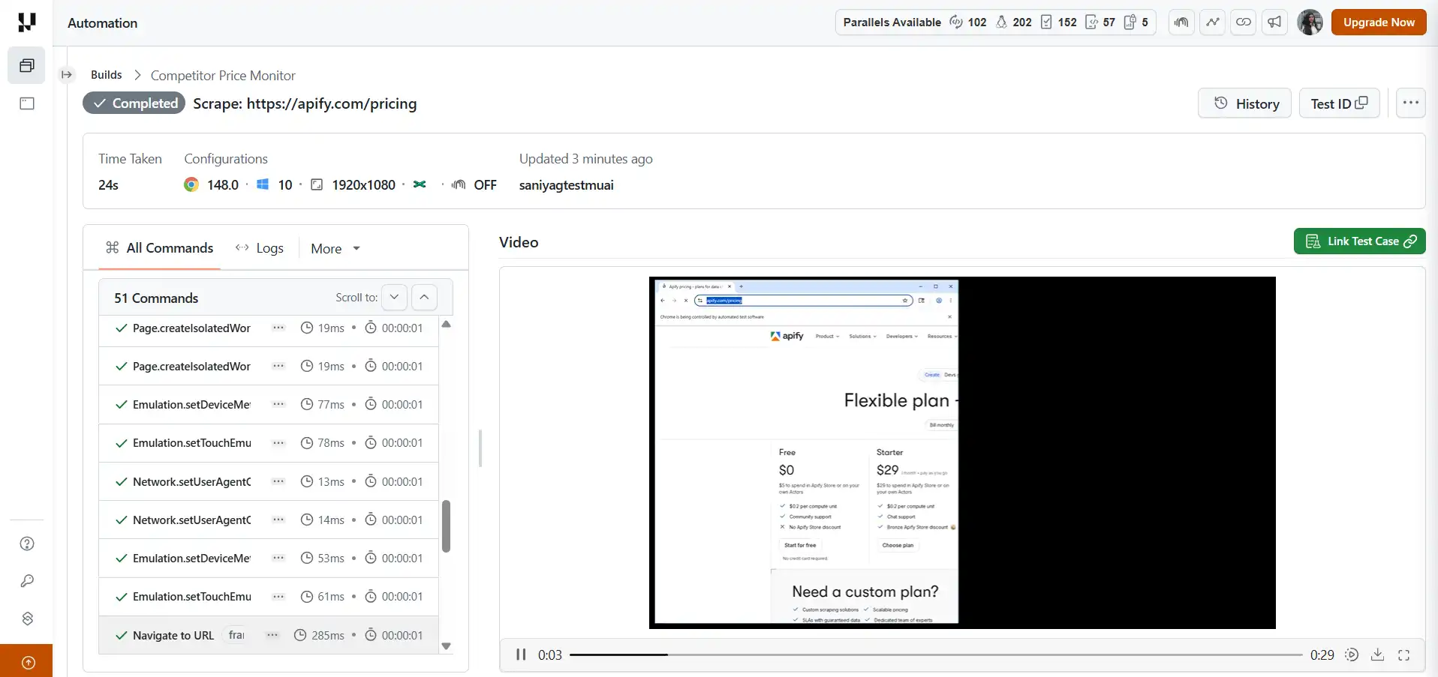Click the panel resize handle beside commands
Image resolution: width=1438 pixels, height=677 pixels.
coord(480,448)
